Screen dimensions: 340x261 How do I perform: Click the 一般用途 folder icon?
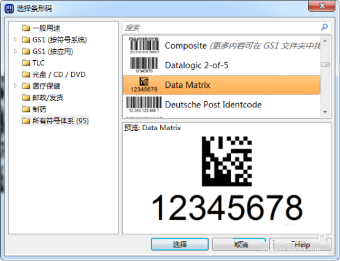pos(26,28)
